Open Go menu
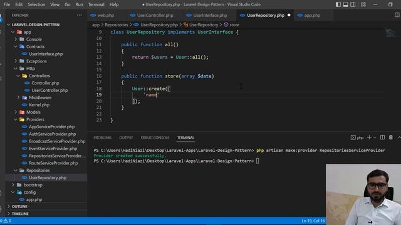 click(x=67, y=4)
